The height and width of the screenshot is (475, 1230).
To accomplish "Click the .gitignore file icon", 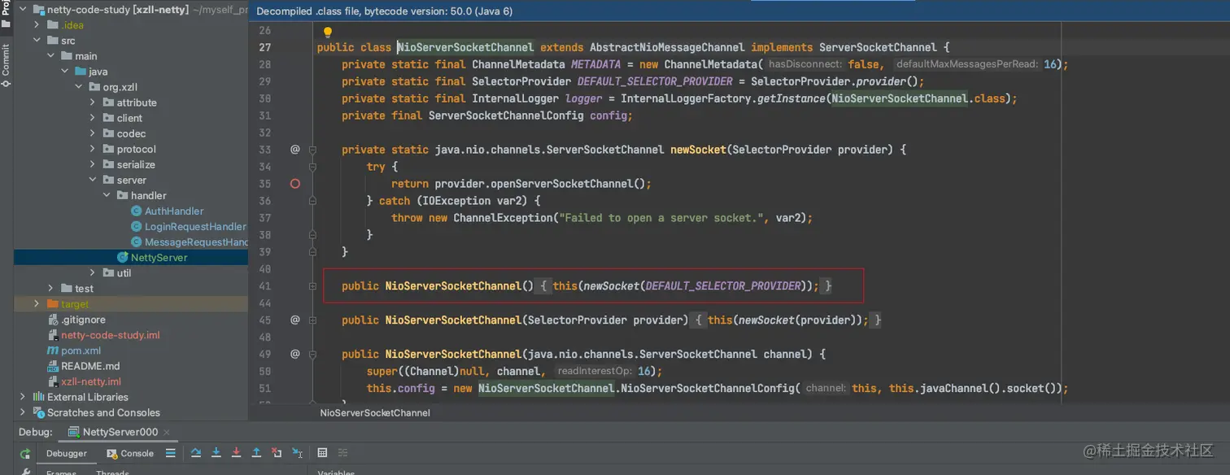I will click(x=53, y=320).
